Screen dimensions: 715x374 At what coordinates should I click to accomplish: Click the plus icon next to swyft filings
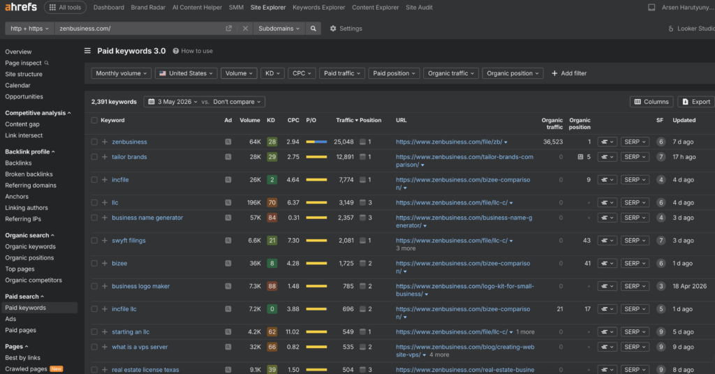(x=105, y=241)
